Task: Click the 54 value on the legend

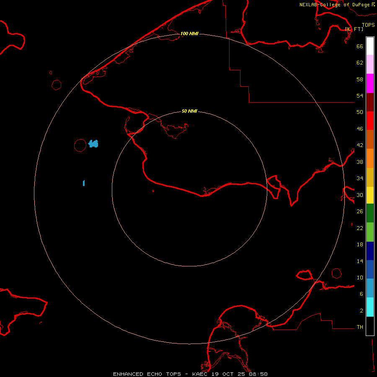Action: 360,96
